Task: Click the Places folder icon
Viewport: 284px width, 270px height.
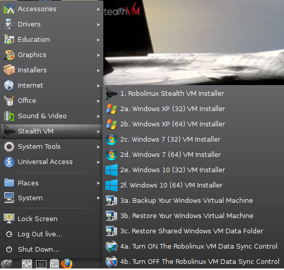Action: coord(9,183)
